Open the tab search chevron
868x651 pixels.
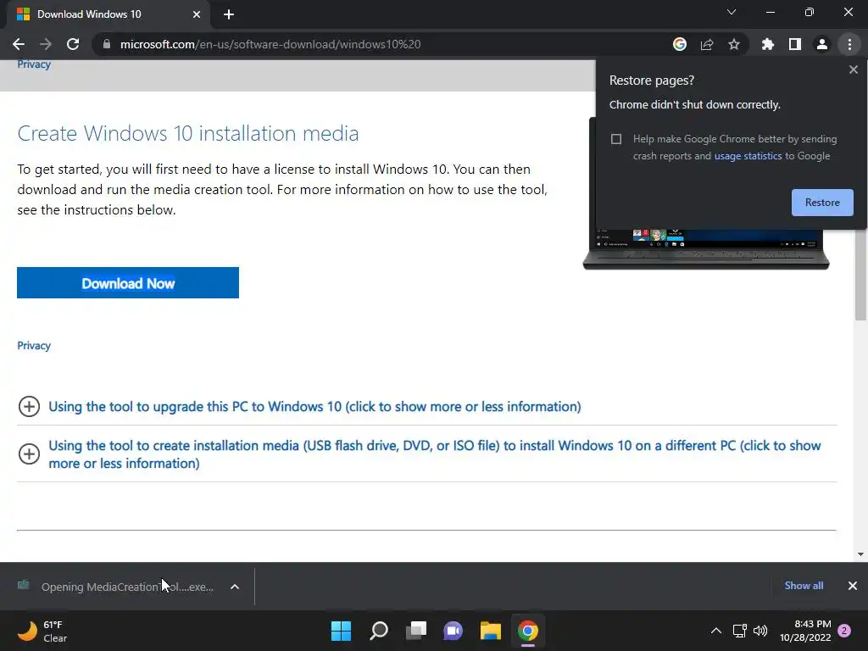pos(732,12)
